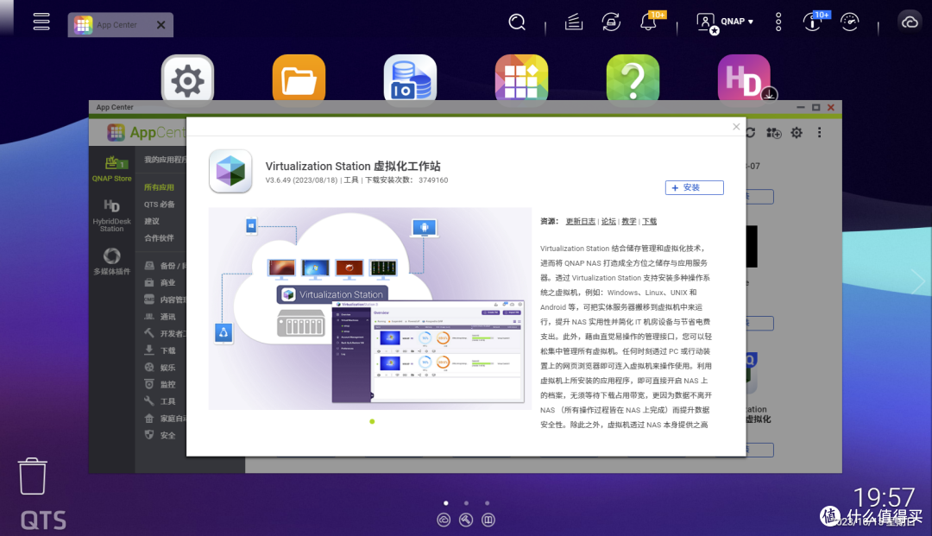
Task: Click the first bottom dock circular icon
Action: point(444,520)
